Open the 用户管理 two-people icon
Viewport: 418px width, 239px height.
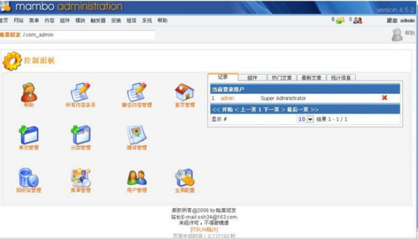[137, 178]
